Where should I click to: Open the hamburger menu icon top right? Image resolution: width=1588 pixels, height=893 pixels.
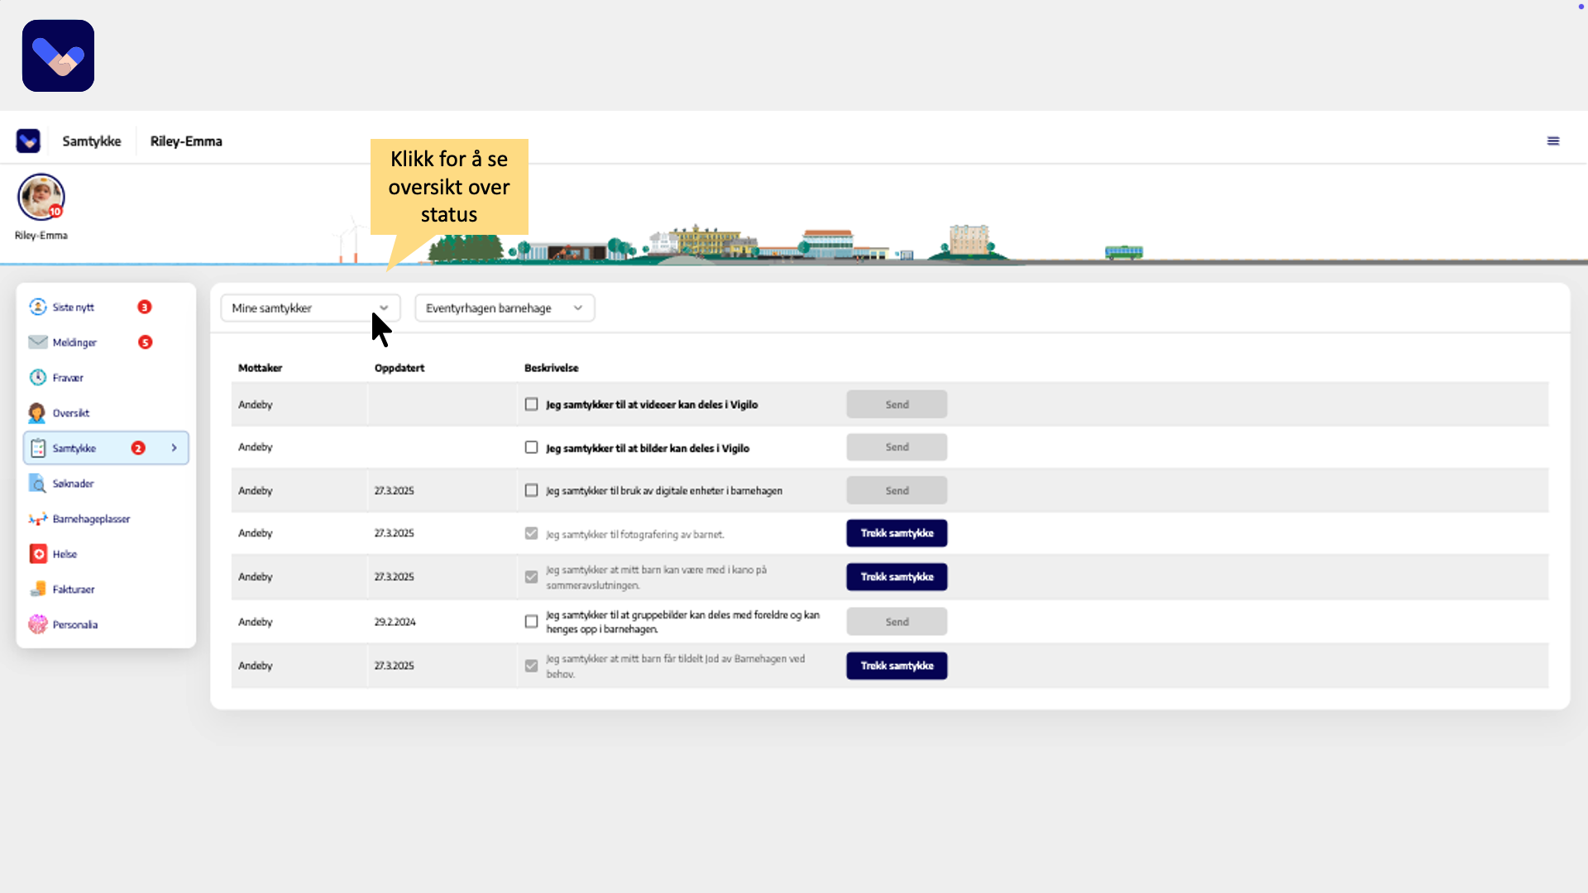click(x=1553, y=141)
